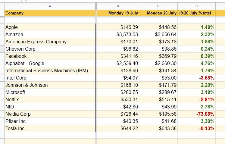Click the International Business Machines (IBM) cell
The height and width of the screenshot is (144, 225).
point(50,70)
